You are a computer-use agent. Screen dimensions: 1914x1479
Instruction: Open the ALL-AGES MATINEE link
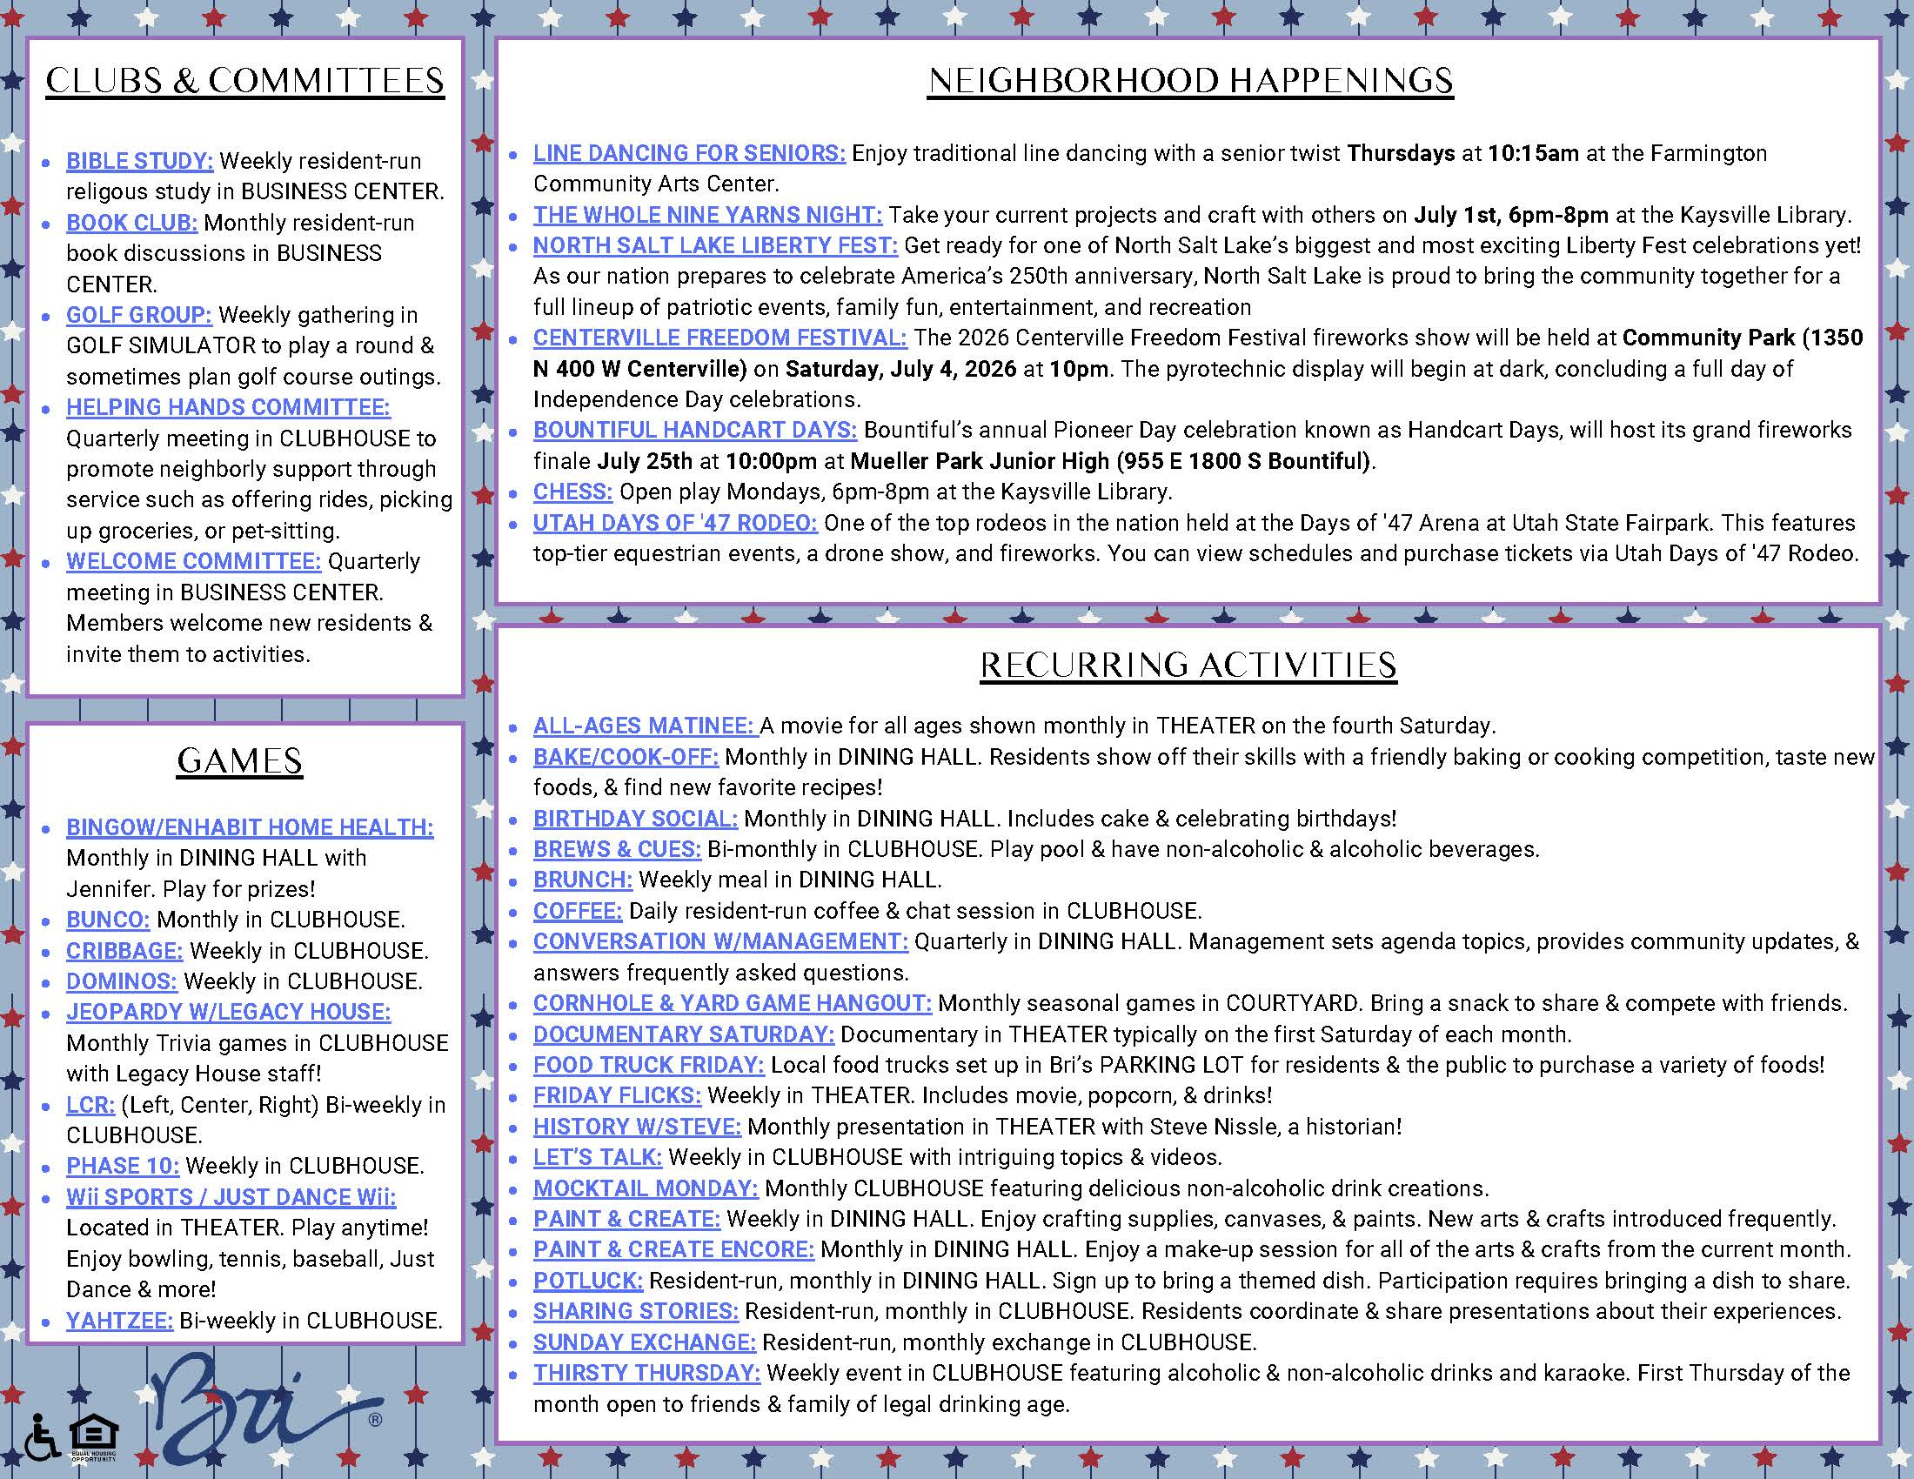click(645, 726)
